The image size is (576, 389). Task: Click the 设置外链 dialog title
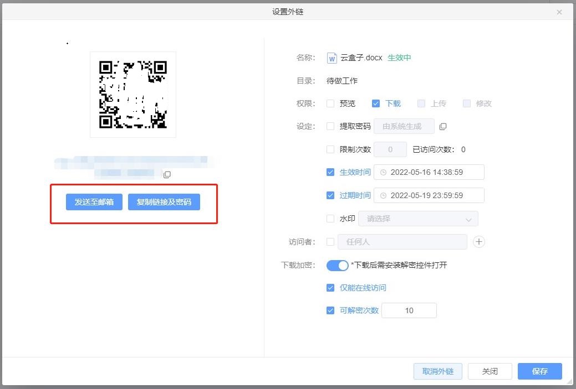288,12
